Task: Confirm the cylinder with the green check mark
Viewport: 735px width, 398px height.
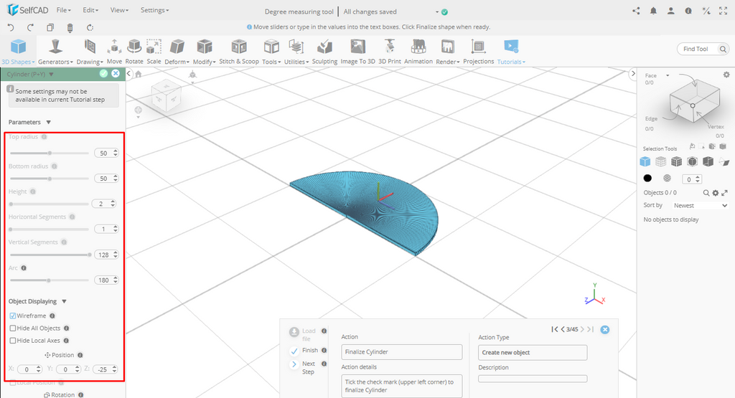Action: click(x=103, y=74)
